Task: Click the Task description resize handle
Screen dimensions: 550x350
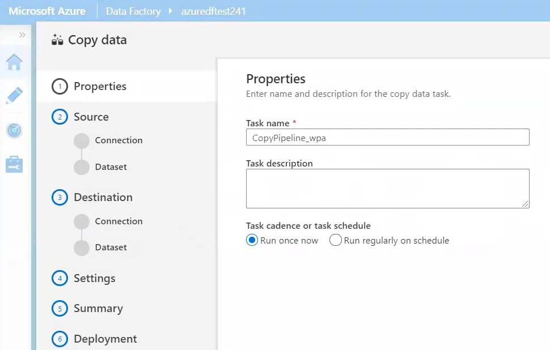Action: coord(525,204)
